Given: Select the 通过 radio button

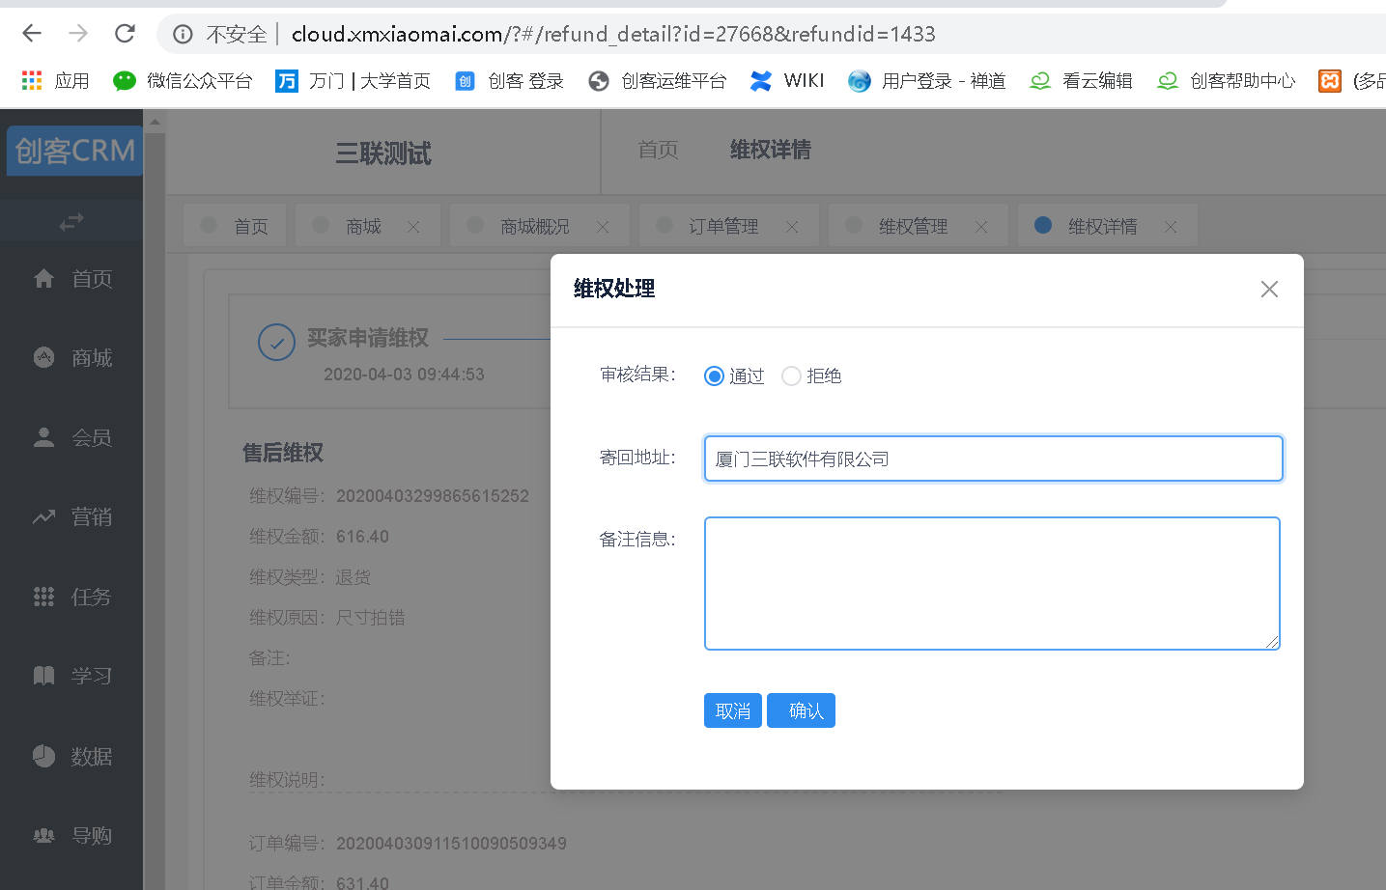Looking at the screenshot, I should point(715,376).
